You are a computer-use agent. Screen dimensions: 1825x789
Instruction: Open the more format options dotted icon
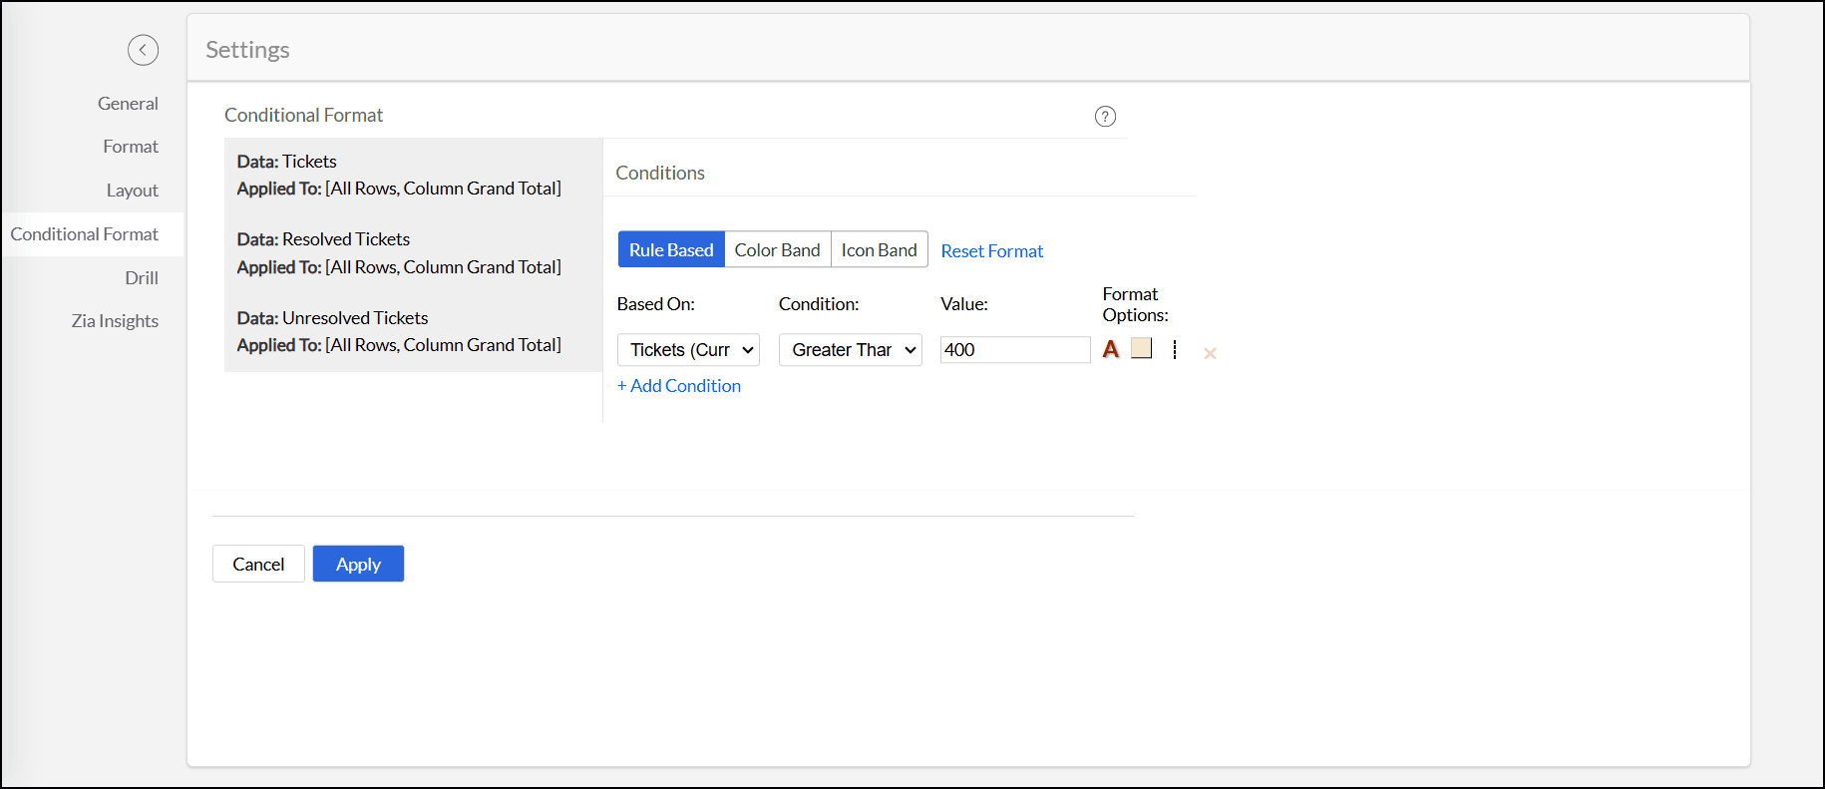coord(1175,350)
